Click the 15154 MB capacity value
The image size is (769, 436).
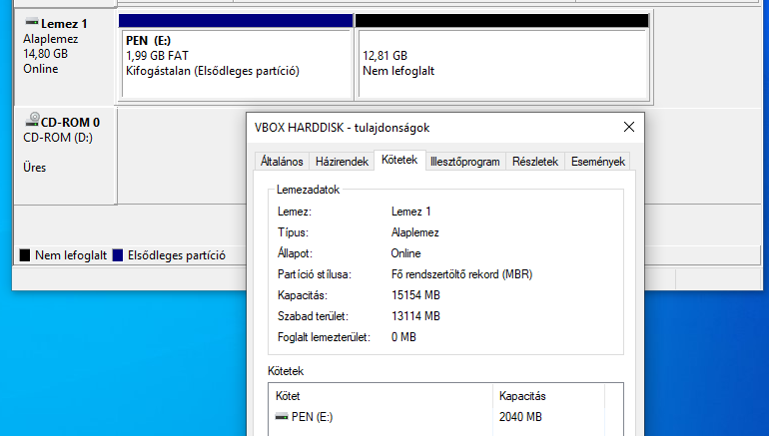tap(415, 295)
